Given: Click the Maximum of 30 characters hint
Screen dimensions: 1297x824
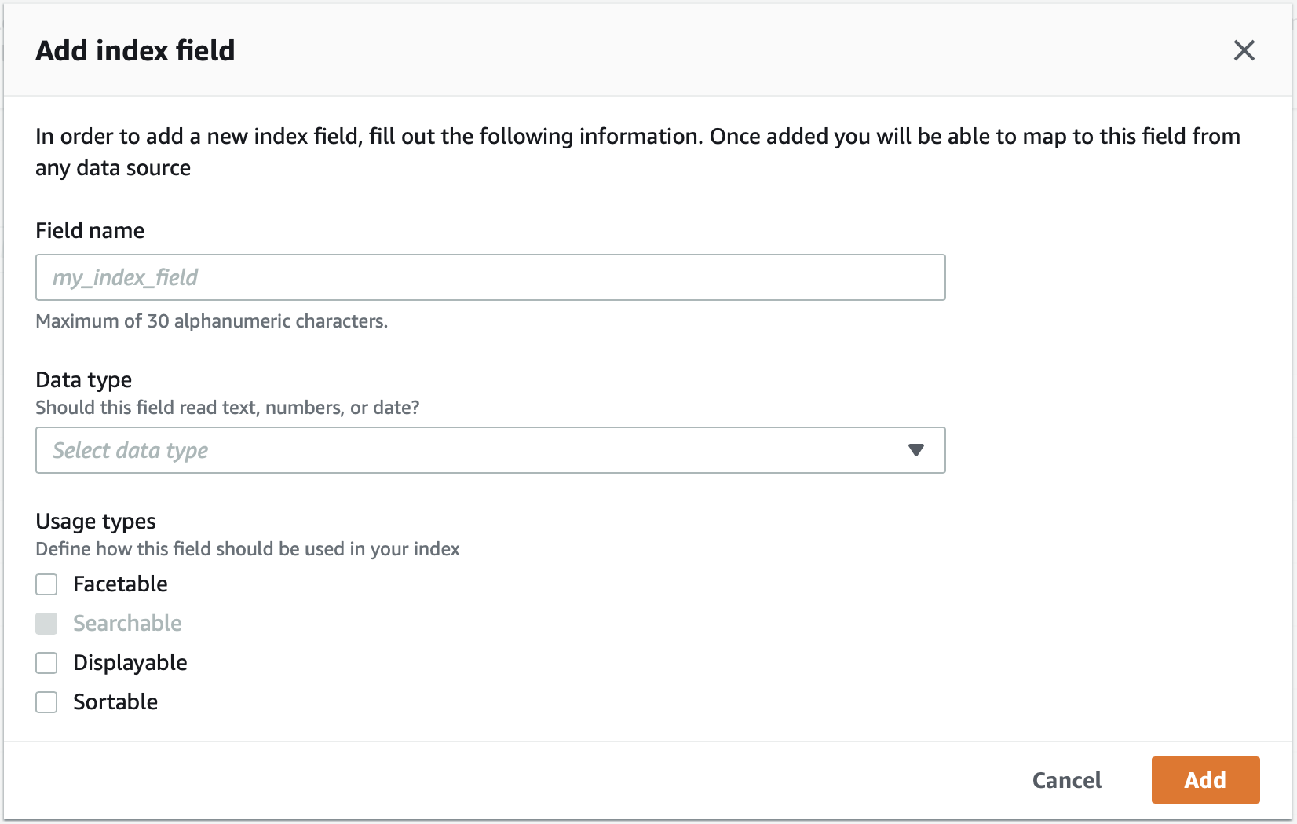Looking at the screenshot, I should pyautogui.click(x=212, y=321).
